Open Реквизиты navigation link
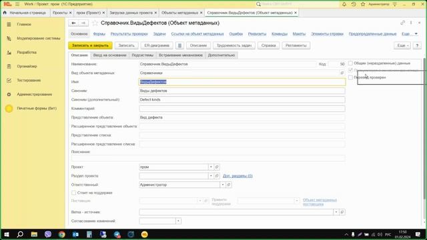This screenshot has width=427, height=240. (x=257, y=34)
